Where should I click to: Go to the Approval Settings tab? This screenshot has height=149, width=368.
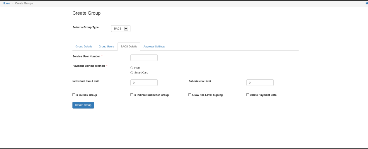pos(154,47)
